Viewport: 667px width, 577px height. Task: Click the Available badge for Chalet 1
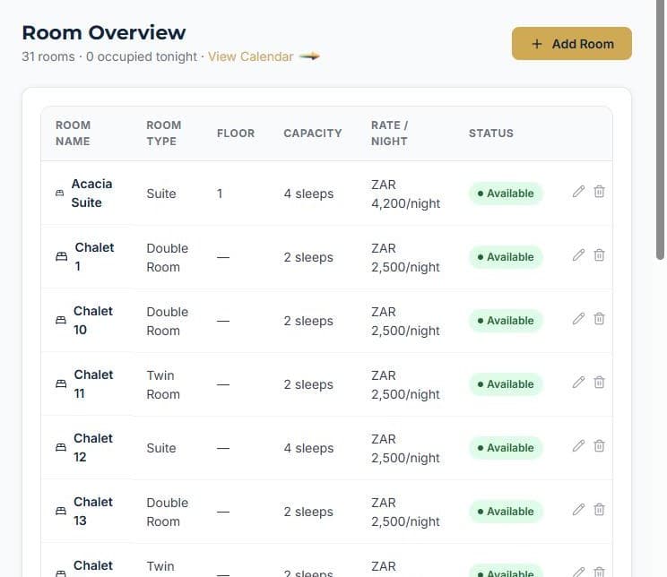(x=506, y=257)
